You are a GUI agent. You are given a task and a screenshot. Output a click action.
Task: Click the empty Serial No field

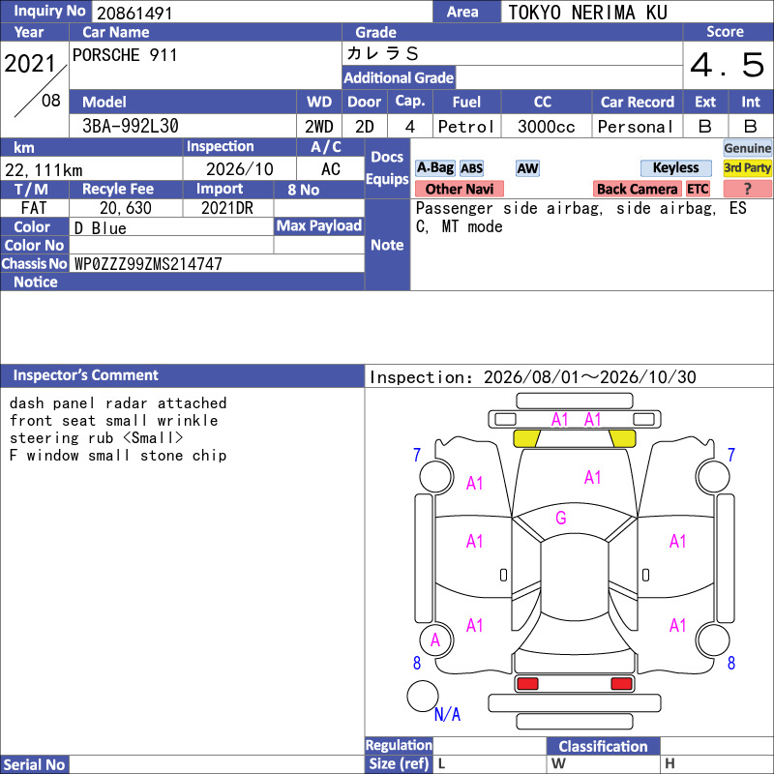217,764
